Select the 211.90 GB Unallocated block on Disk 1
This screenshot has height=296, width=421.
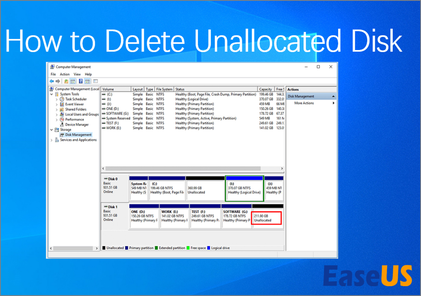click(x=267, y=216)
